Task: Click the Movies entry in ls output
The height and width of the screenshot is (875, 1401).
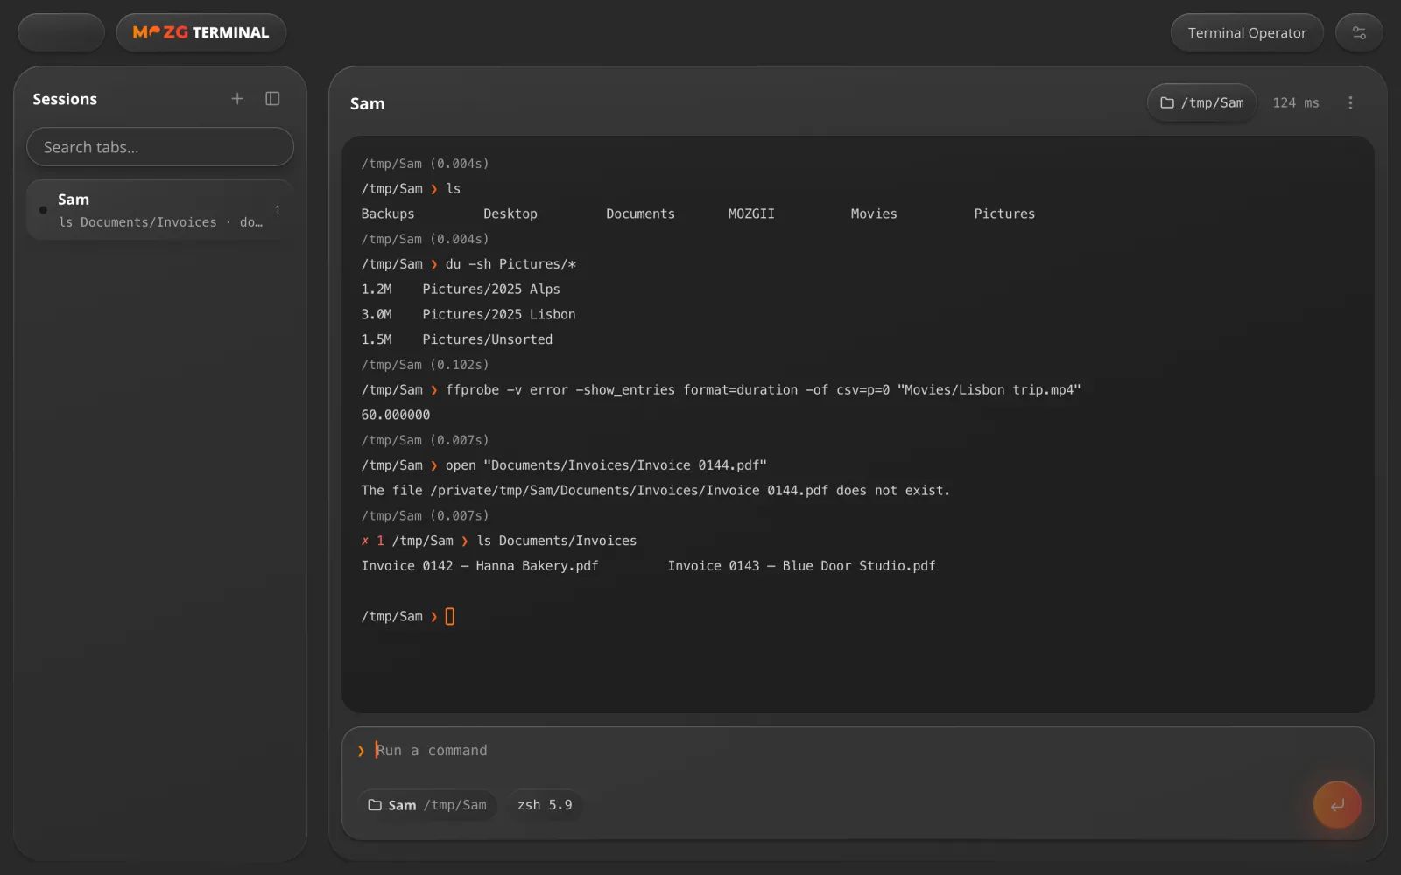Action: click(874, 213)
